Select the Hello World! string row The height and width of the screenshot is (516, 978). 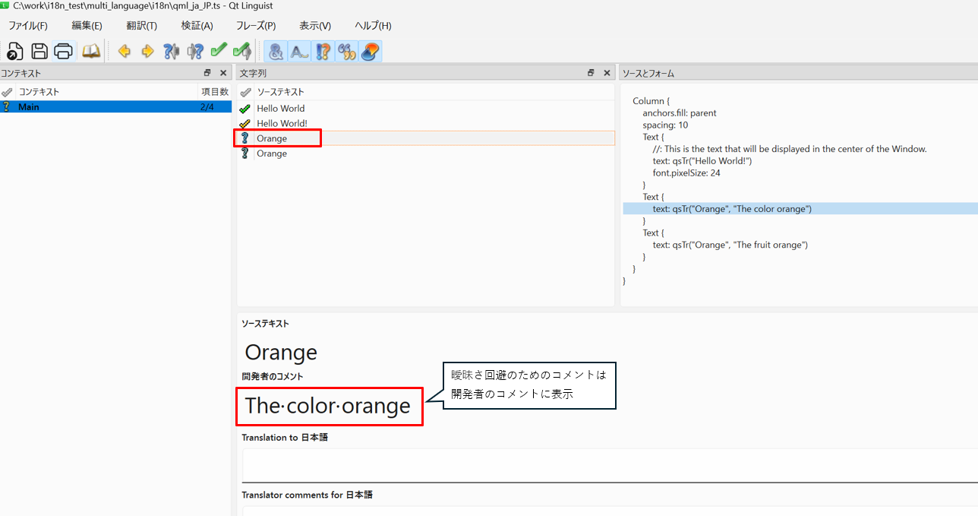pos(282,123)
